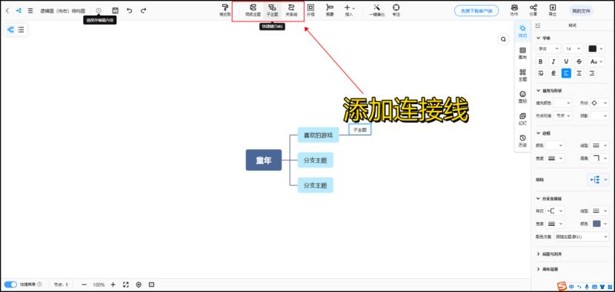Go back with the left arrow
This screenshot has height=292, width=615.
coord(7,10)
